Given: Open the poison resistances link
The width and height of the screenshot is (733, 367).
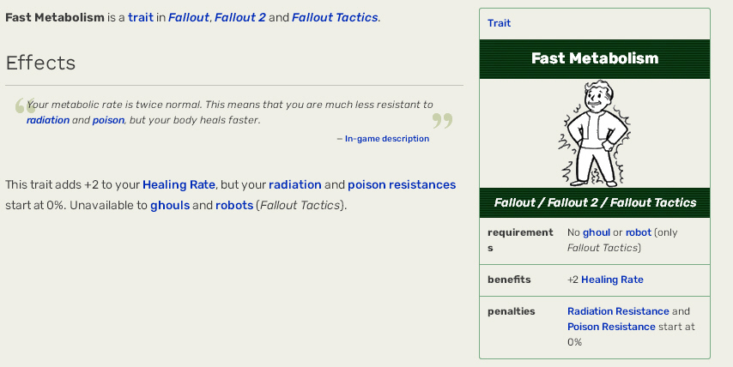Looking at the screenshot, I should point(402,185).
